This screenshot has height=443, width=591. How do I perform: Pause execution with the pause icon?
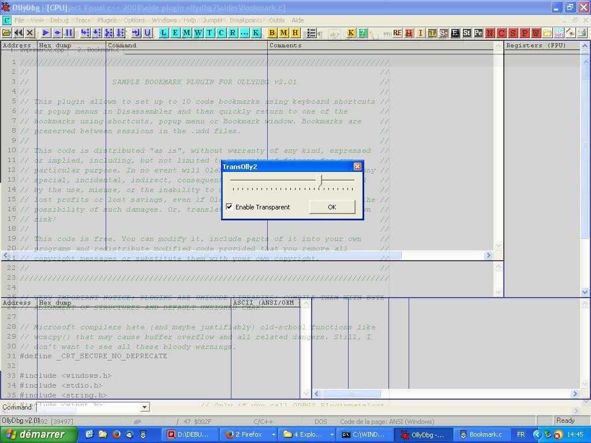coord(69,33)
